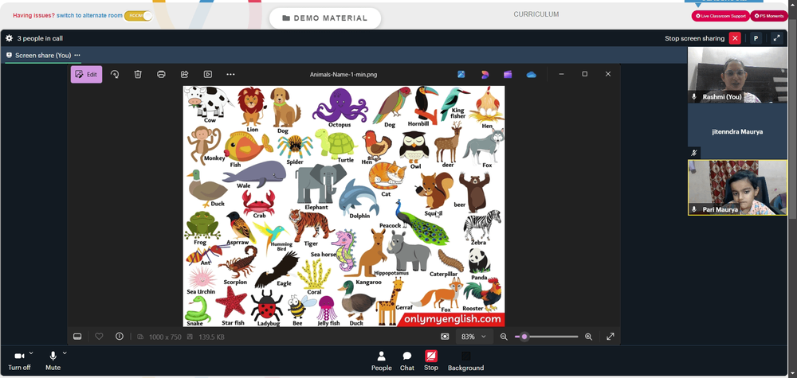Rotate the image in photo viewer
797x378 pixels.
click(x=115, y=75)
